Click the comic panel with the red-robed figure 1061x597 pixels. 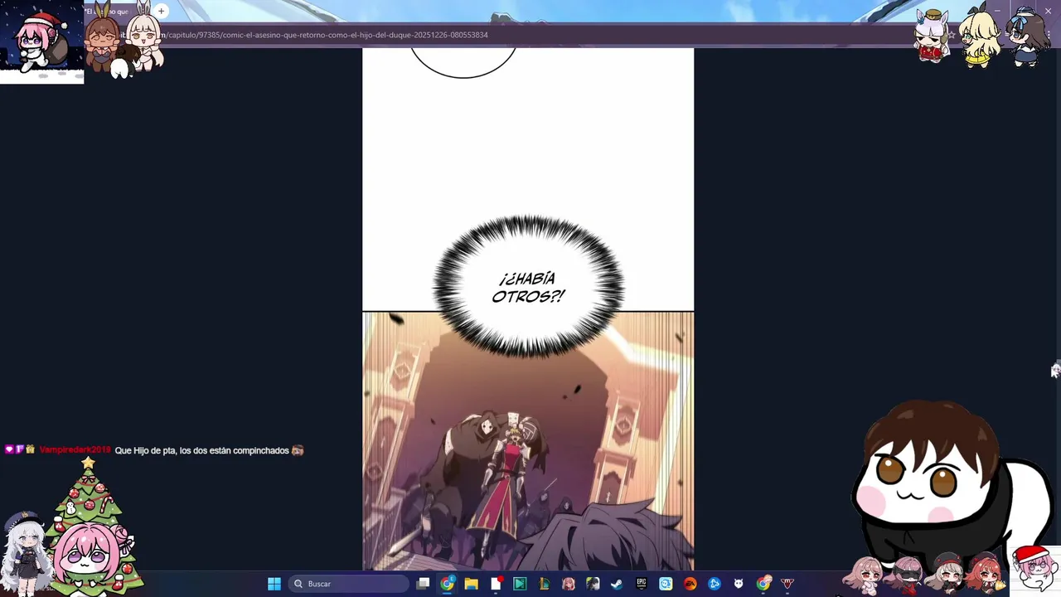[x=528, y=441]
